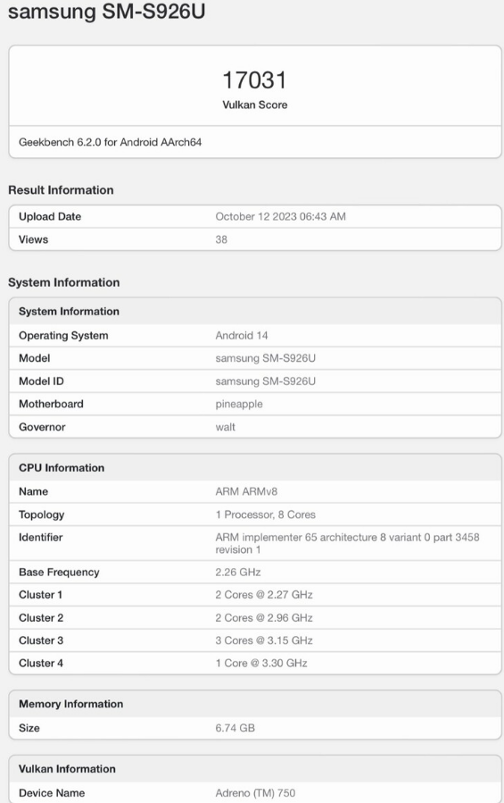Select the 17031 Vulkan score number

click(x=255, y=79)
